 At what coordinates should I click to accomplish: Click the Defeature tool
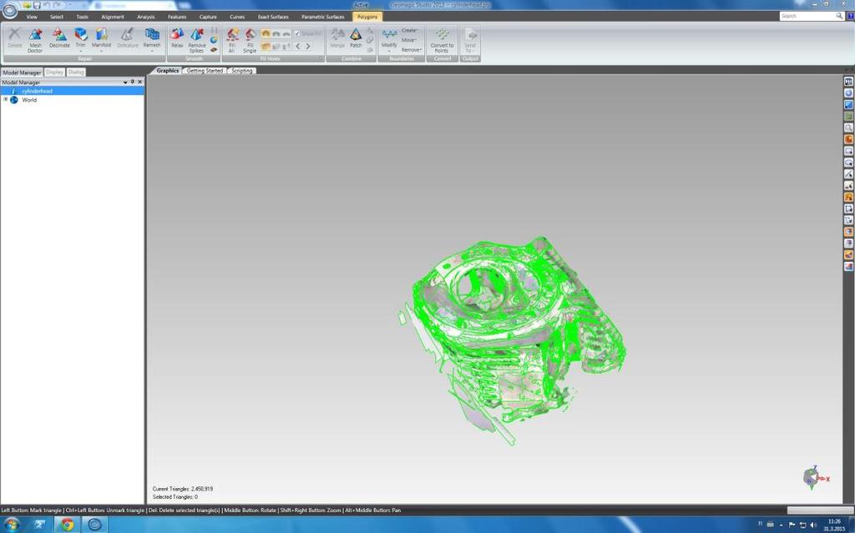127,38
